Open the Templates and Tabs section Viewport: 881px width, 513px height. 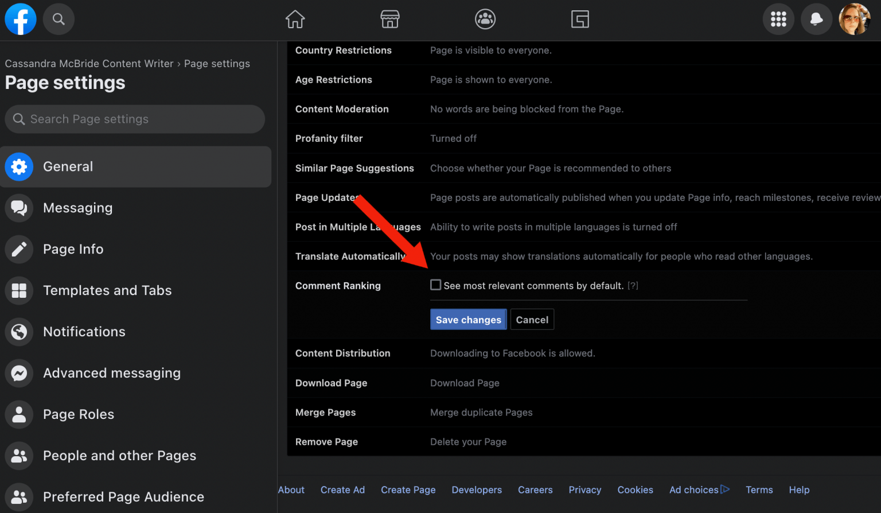[107, 290]
